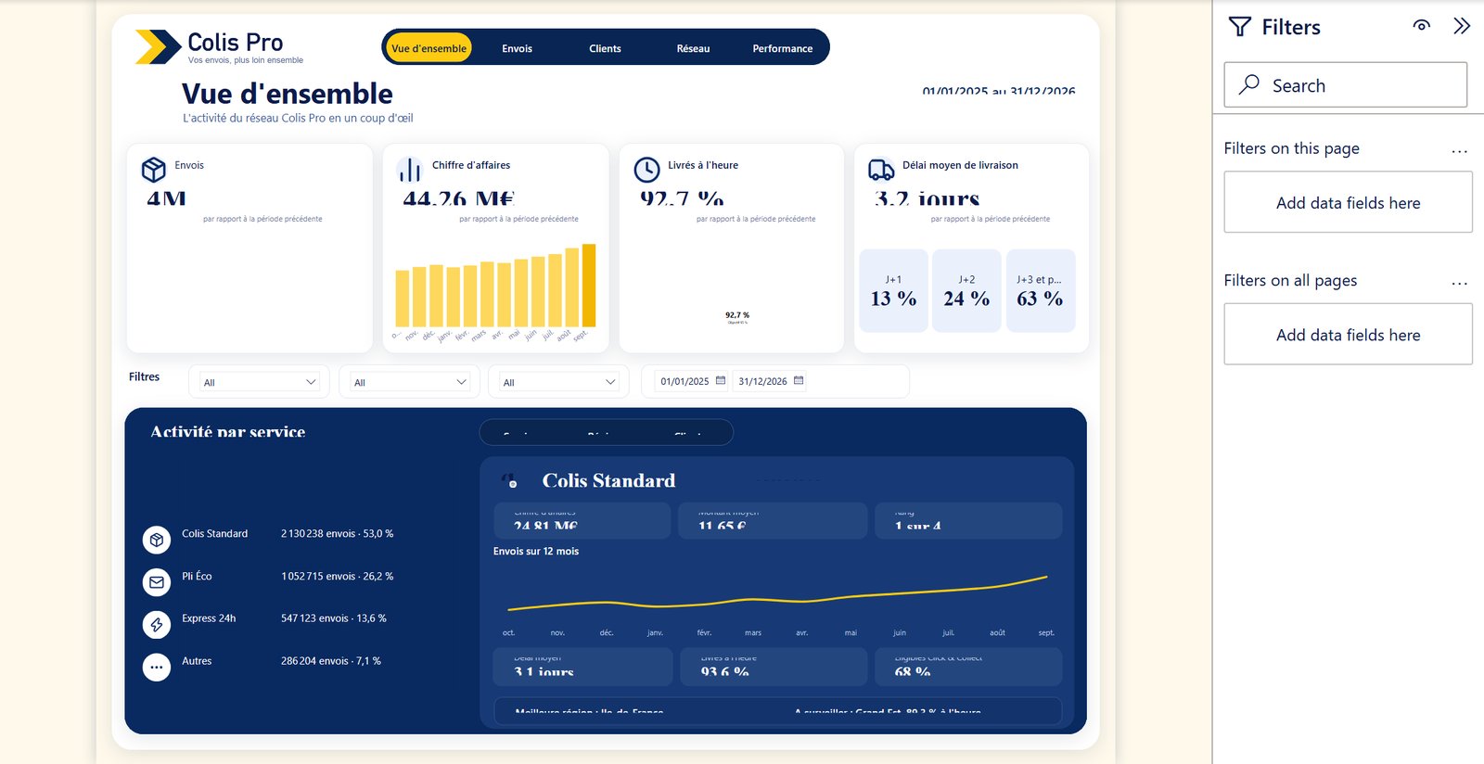
Task: Click the Autres 286 204 envois text
Action: pos(331,660)
